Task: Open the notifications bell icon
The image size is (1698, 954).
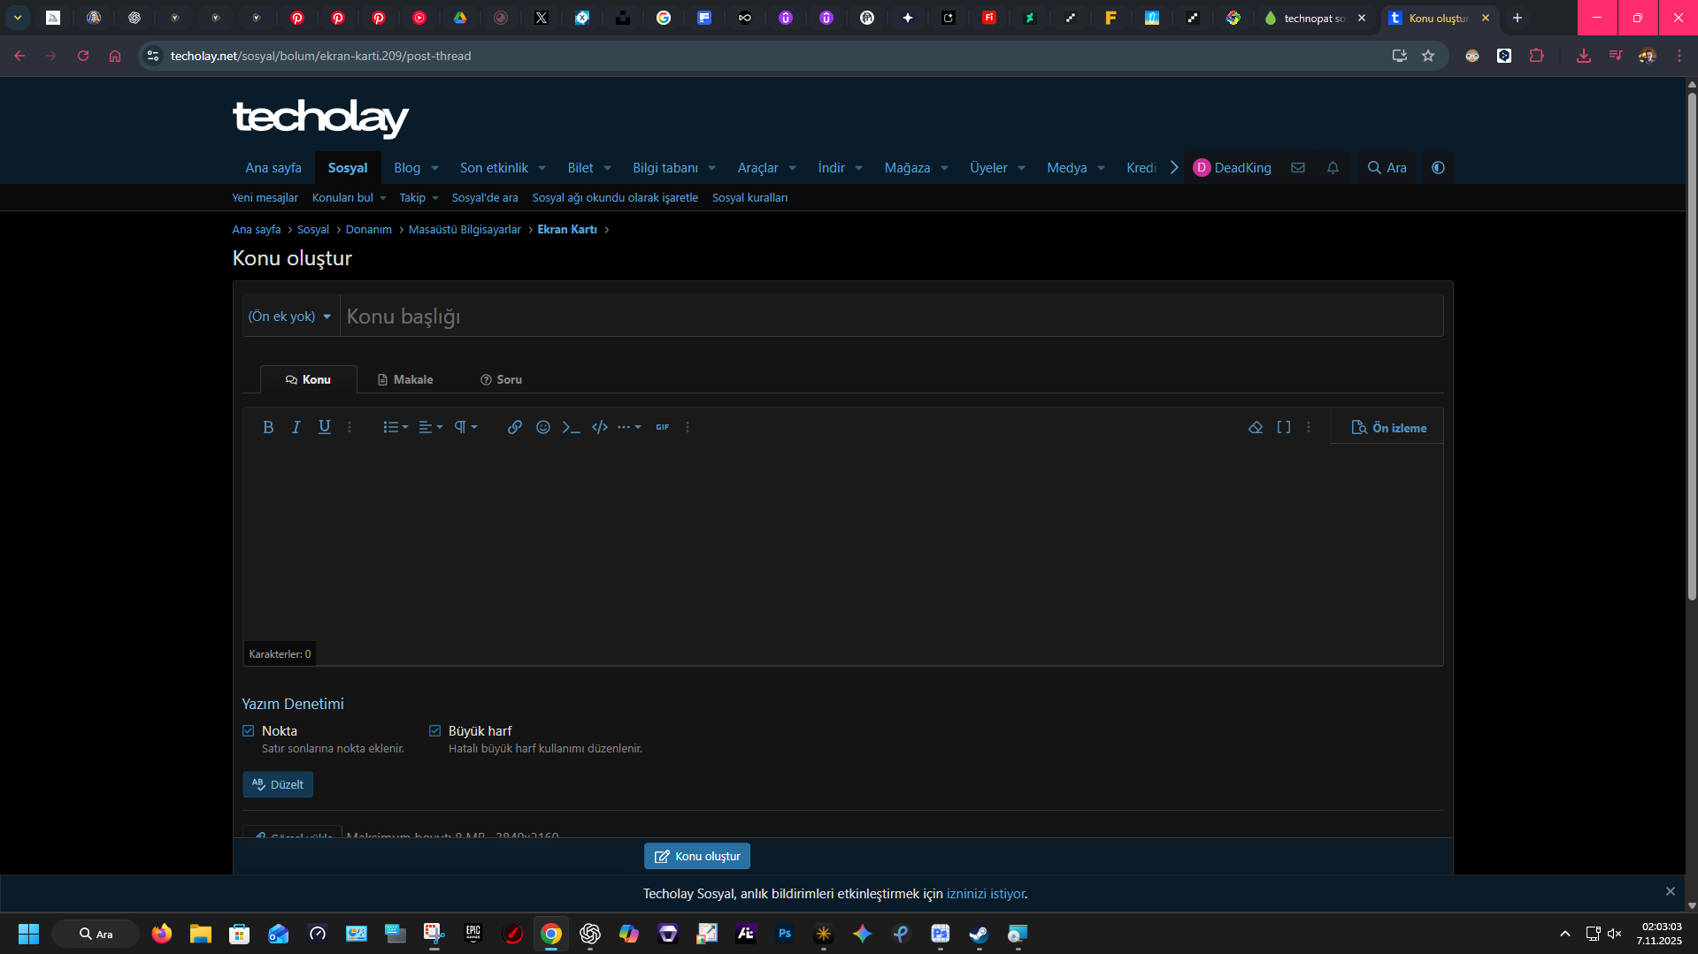Action: (1333, 168)
